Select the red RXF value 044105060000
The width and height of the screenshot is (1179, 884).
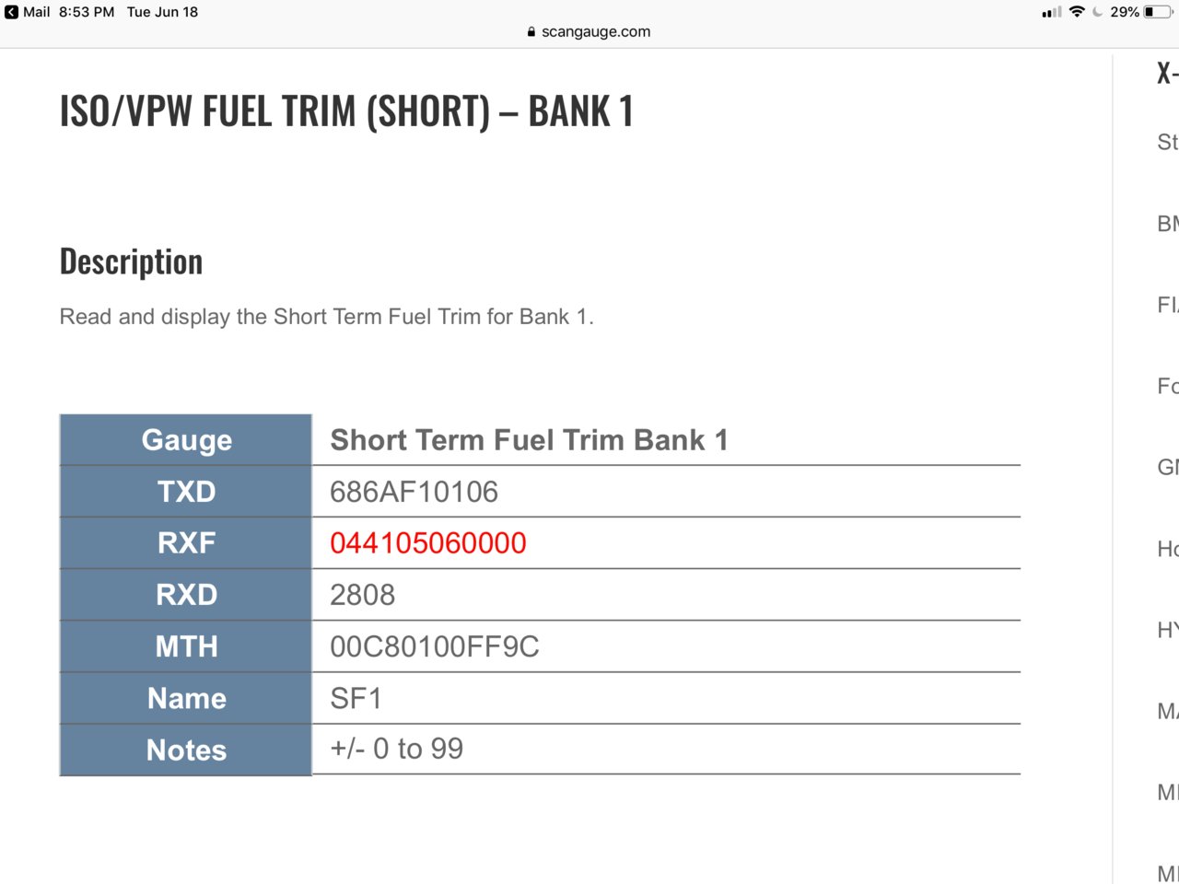coord(428,543)
